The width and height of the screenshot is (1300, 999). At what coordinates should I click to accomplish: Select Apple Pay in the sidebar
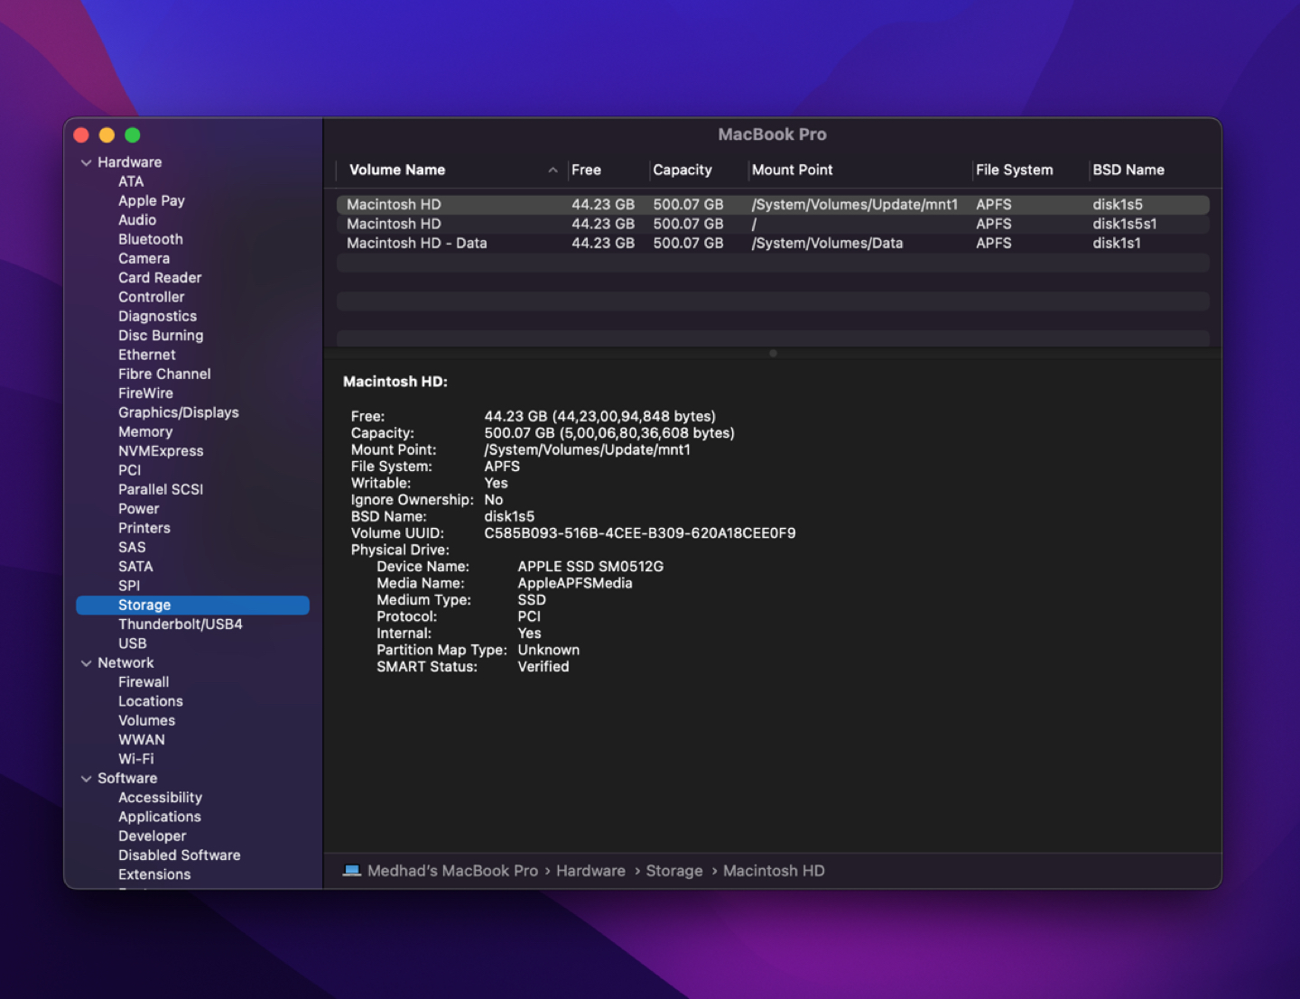[x=152, y=200]
